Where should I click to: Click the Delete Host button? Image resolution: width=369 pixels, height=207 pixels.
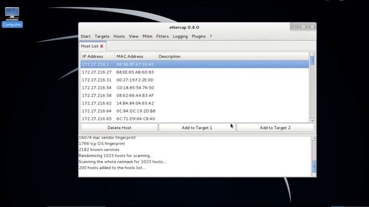click(119, 128)
